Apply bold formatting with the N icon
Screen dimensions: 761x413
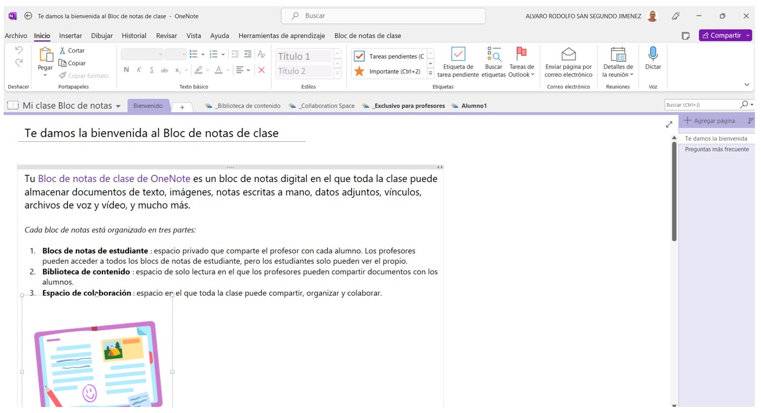click(x=127, y=70)
